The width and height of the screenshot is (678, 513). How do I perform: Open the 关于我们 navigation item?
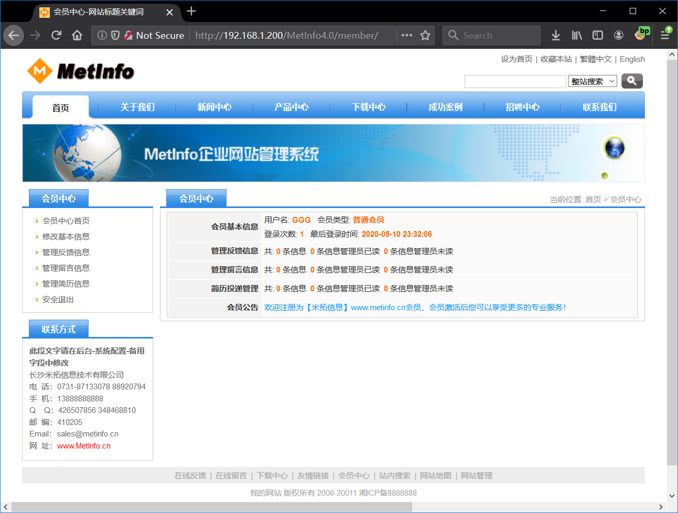(x=137, y=107)
